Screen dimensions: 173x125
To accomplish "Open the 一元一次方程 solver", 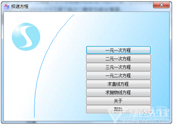I will [118, 50].
